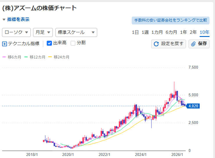Click the 2022/1 x-axis label

point(104,155)
